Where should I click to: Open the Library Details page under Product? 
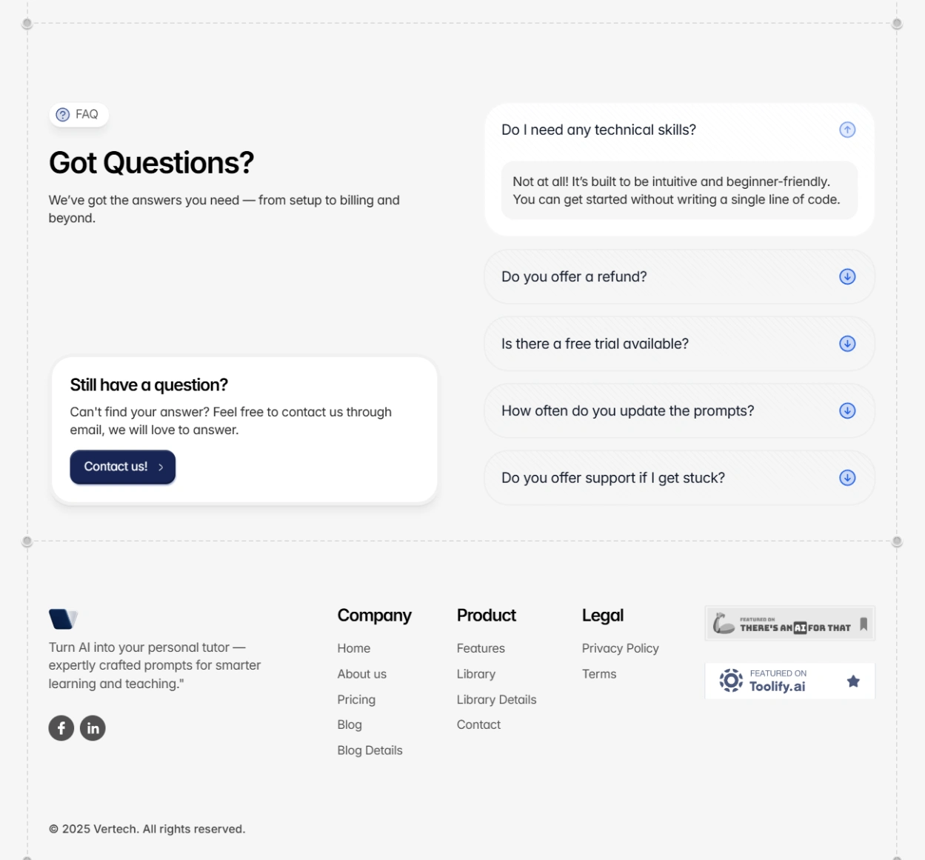(496, 699)
